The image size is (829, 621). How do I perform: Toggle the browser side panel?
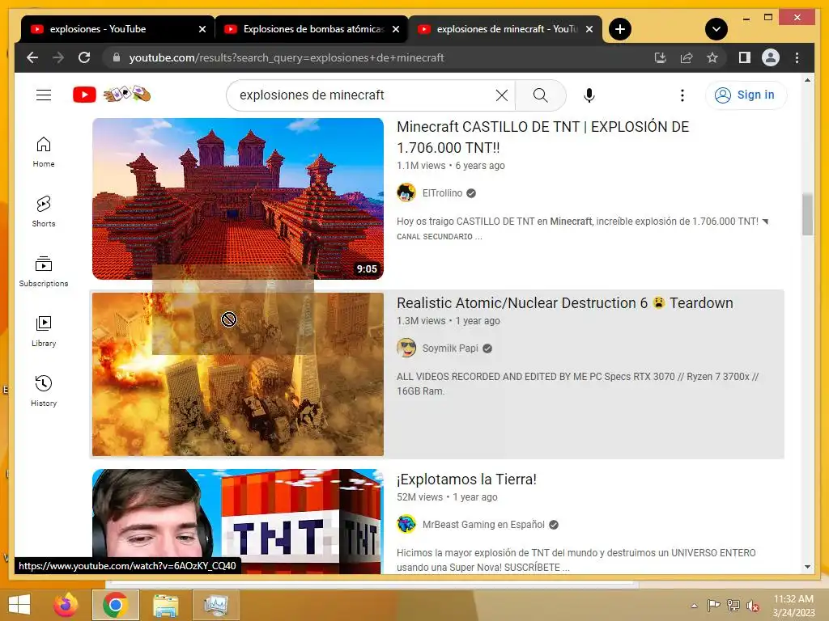745,57
